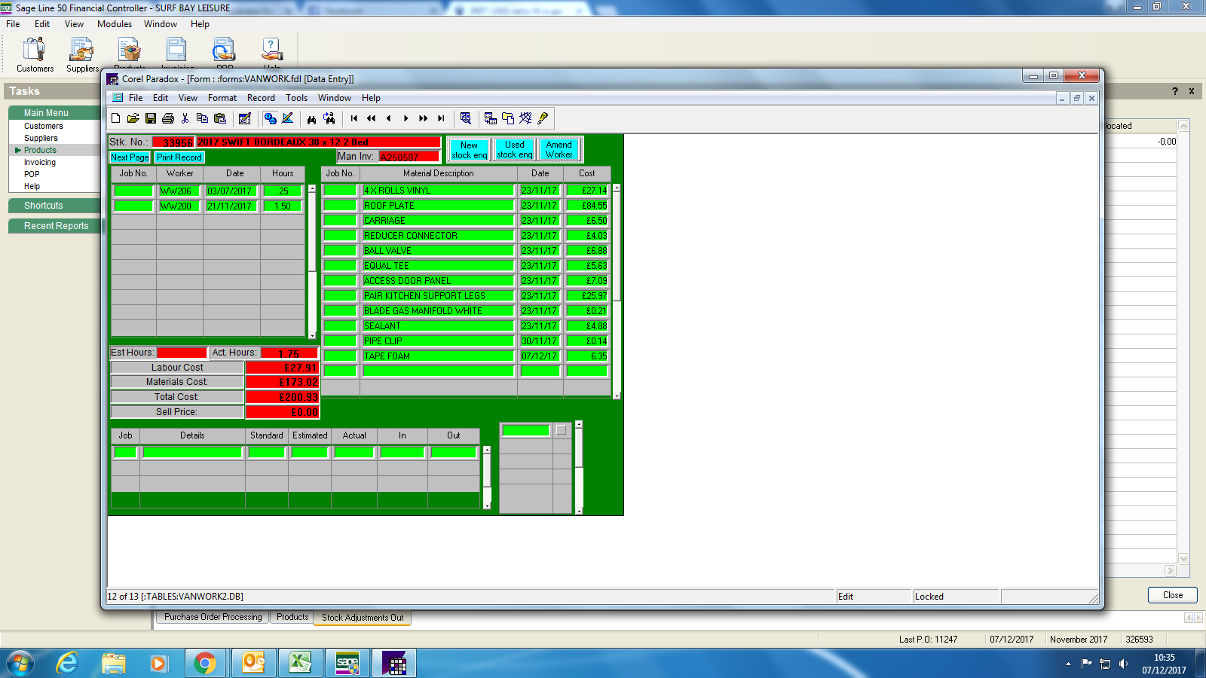Select Suppliers in the Main Menu list

pos(41,139)
